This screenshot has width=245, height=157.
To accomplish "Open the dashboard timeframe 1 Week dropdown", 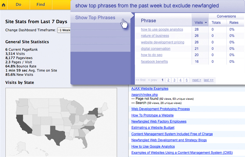I will [x=64, y=30].
